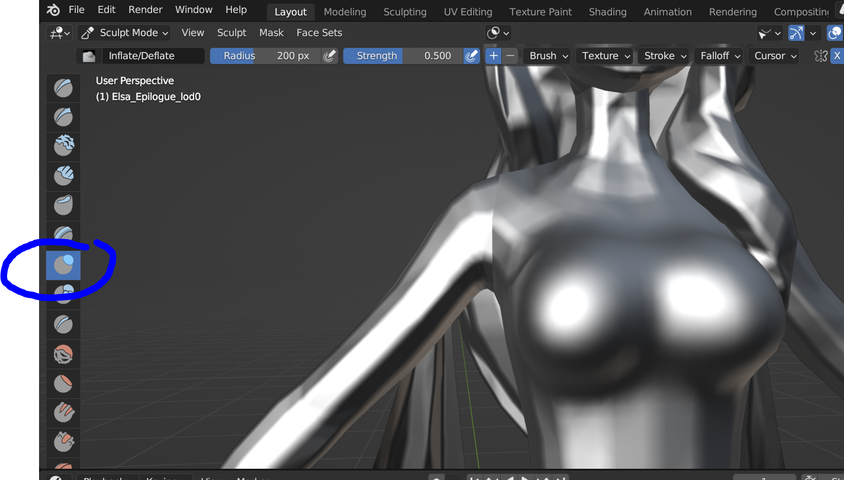Viewport: 844px width, 480px height.
Task: Open the Inflate/Deflate brush thumbnail preview
Action: pyautogui.click(x=89, y=56)
